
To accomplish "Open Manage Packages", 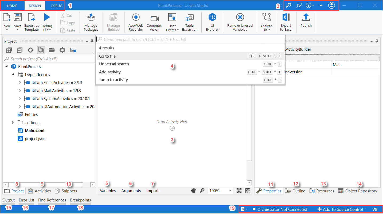I will pos(91,22).
